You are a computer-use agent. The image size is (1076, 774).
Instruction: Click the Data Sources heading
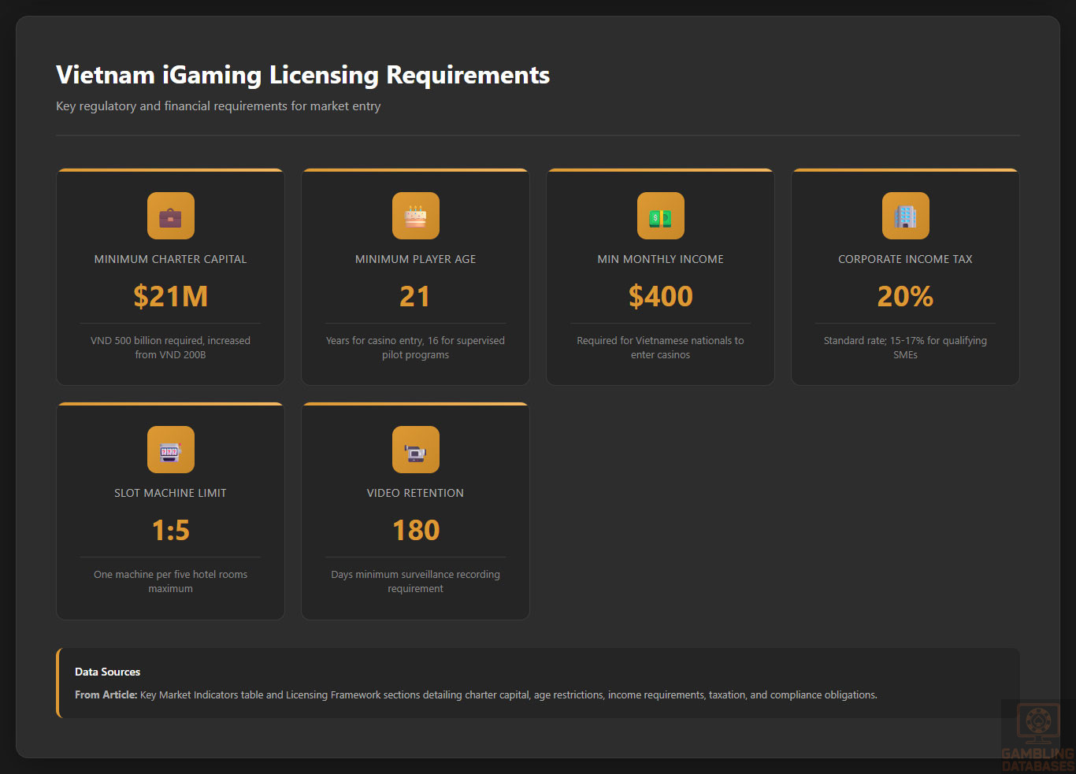coord(107,672)
